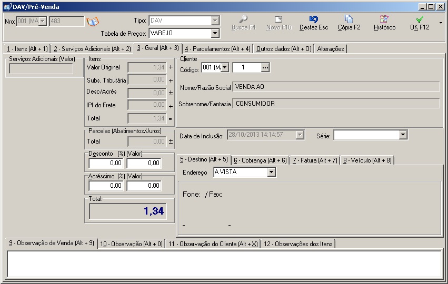Click the Observação de Venda text area

click(x=224, y=263)
